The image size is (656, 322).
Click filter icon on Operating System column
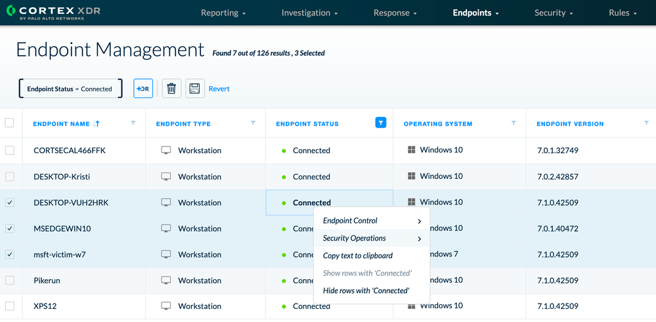pyautogui.click(x=514, y=123)
